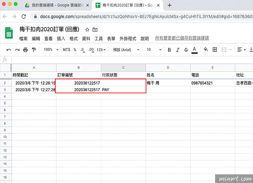View site lock info icon
The height and width of the screenshot is (183, 253).
click(x=35, y=17)
